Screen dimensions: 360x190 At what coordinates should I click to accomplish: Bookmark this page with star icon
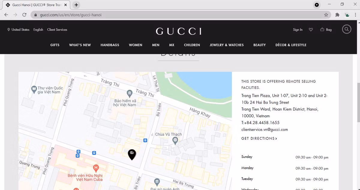coord(326,15)
